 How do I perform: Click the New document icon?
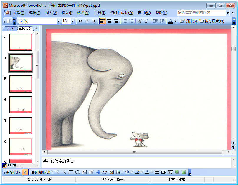(9, 21)
